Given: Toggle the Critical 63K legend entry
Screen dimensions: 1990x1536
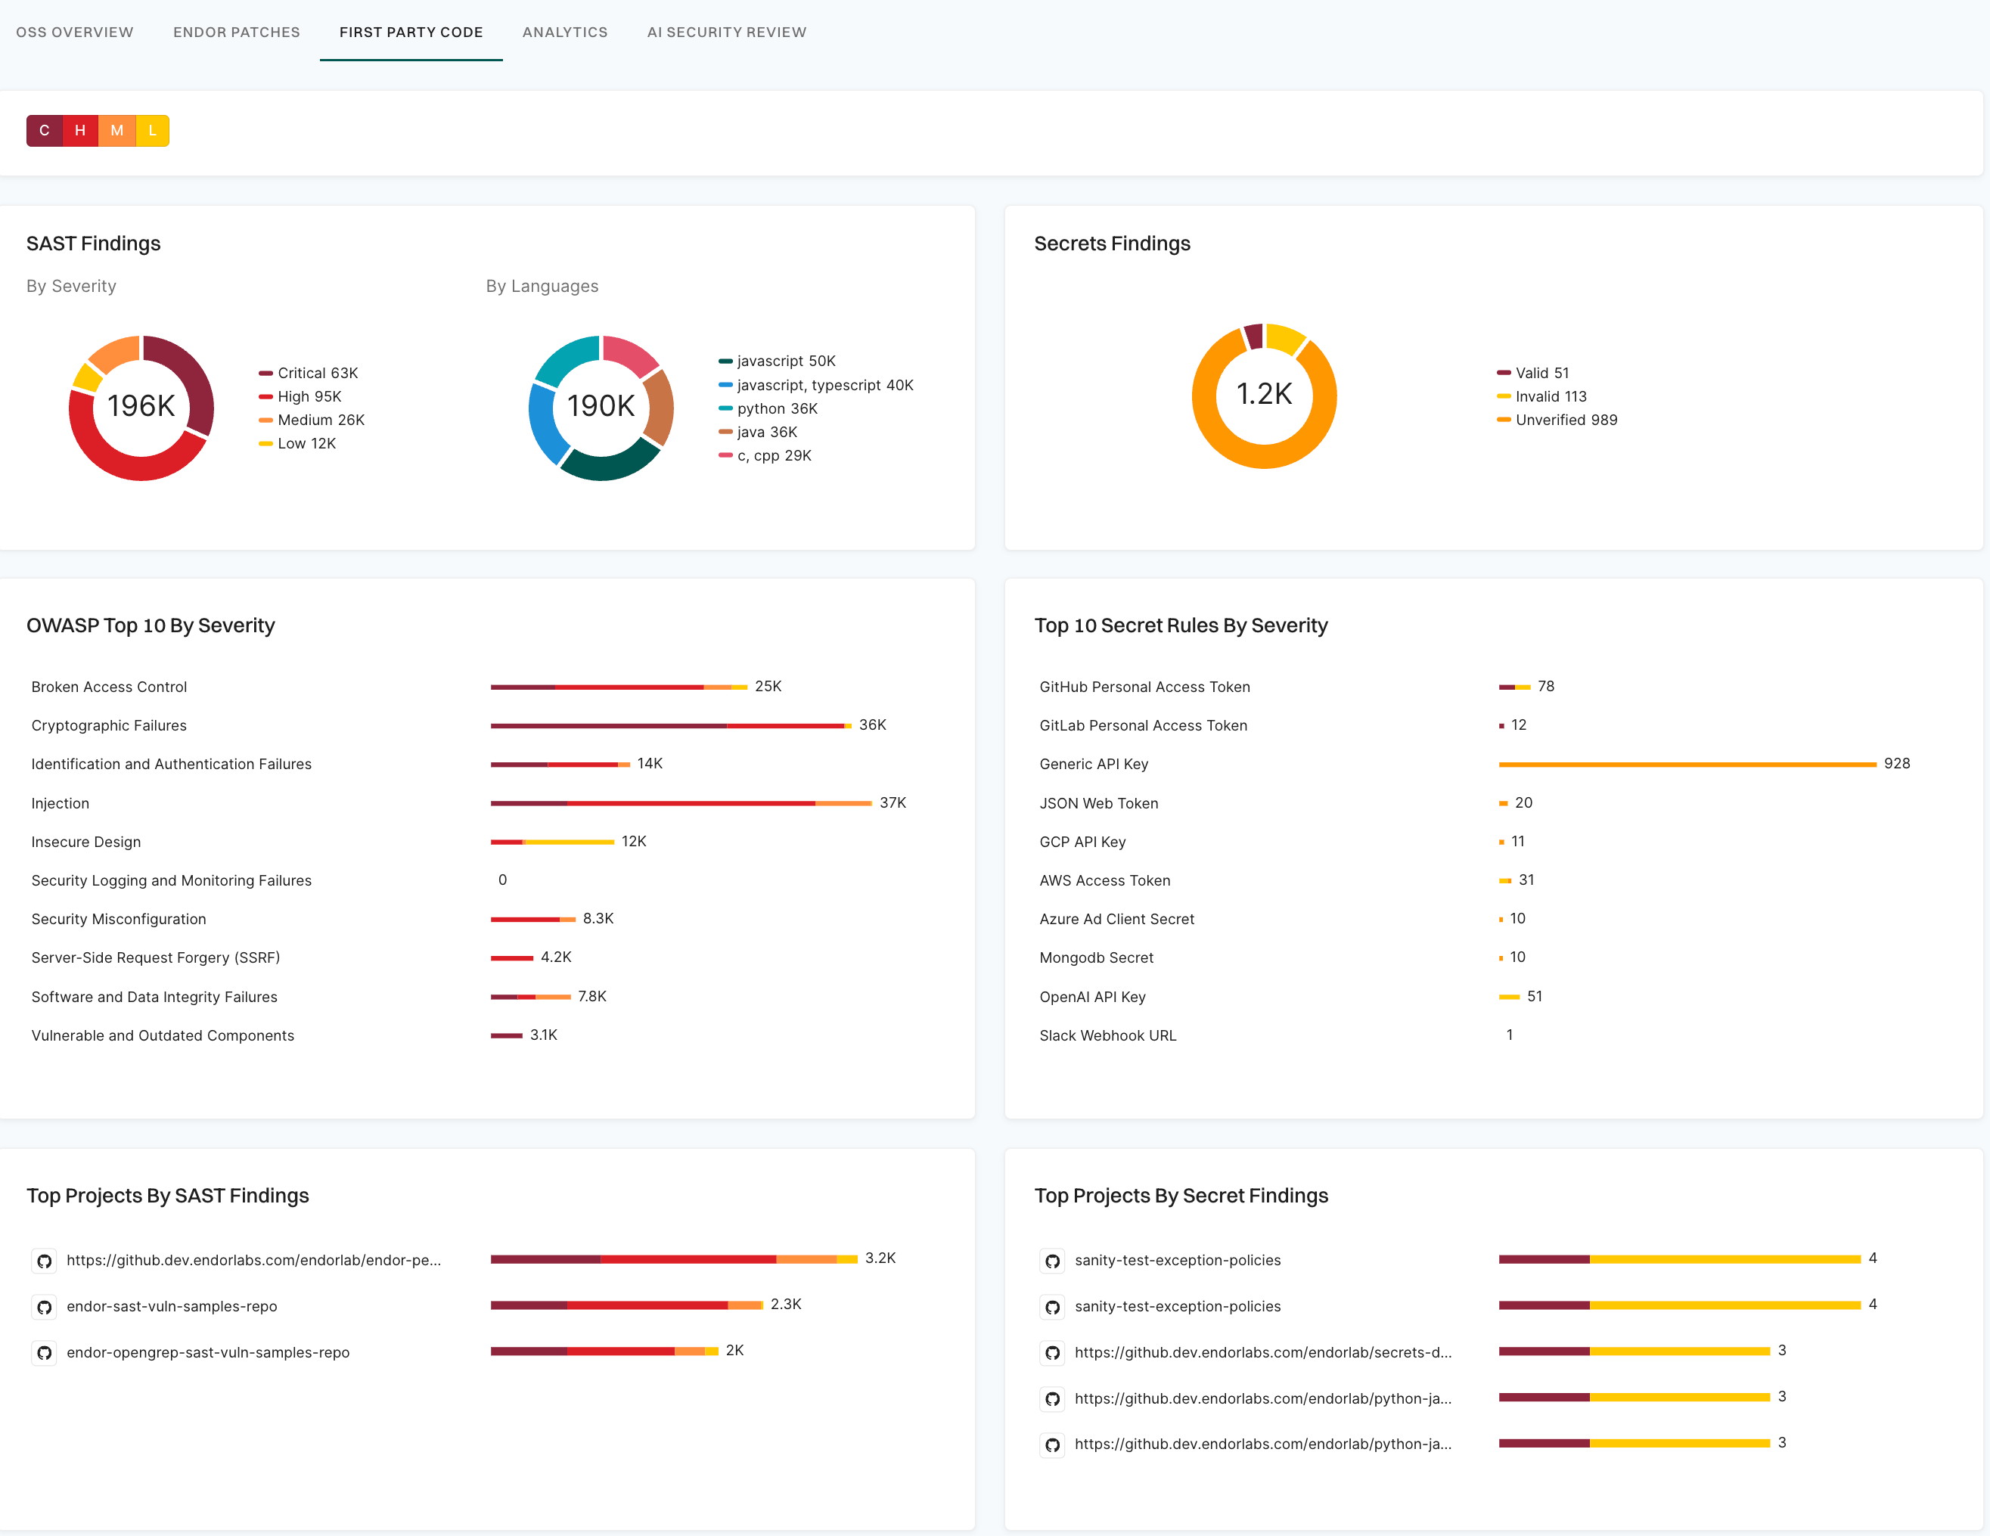Looking at the screenshot, I should point(309,373).
